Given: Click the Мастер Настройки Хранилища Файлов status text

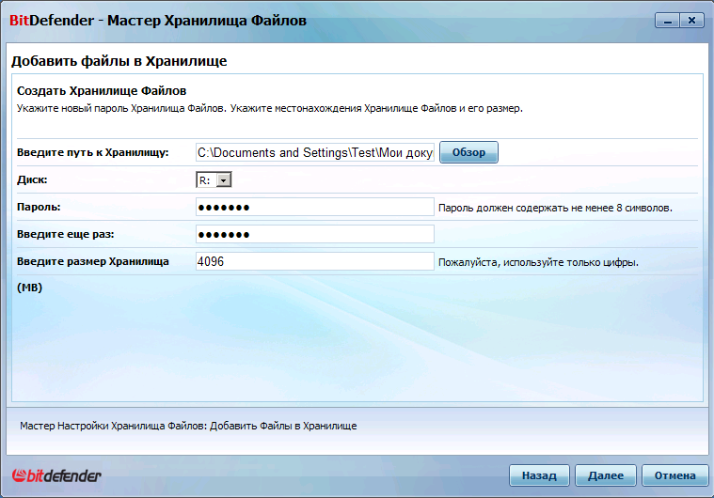Looking at the screenshot, I should [x=188, y=427].
